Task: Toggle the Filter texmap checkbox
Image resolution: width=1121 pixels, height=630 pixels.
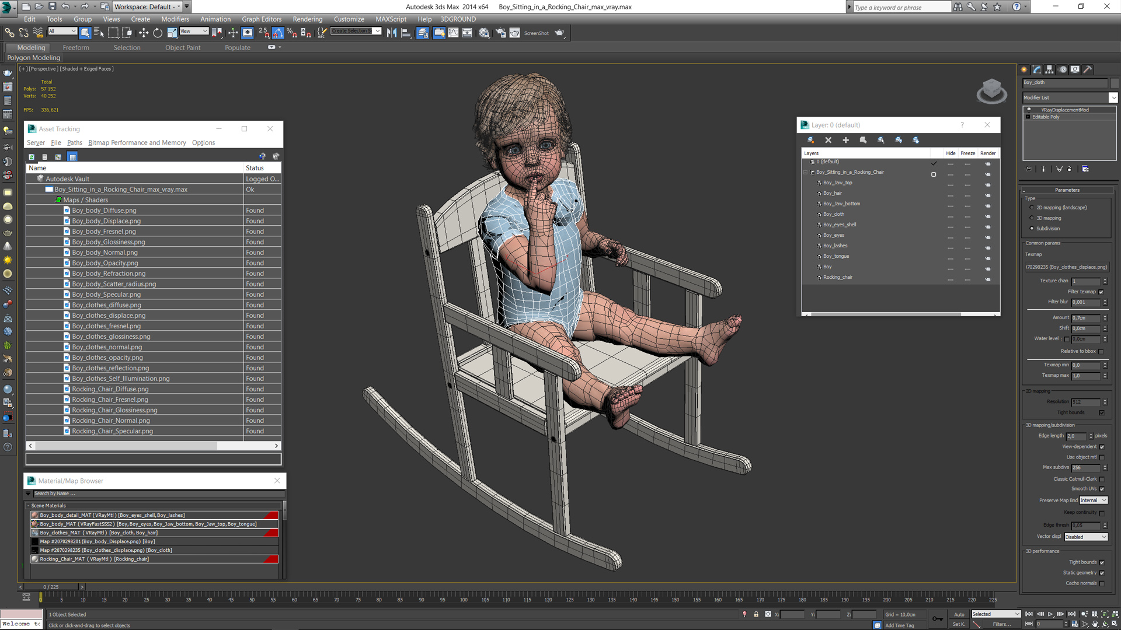Action: tap(1101, 292)
